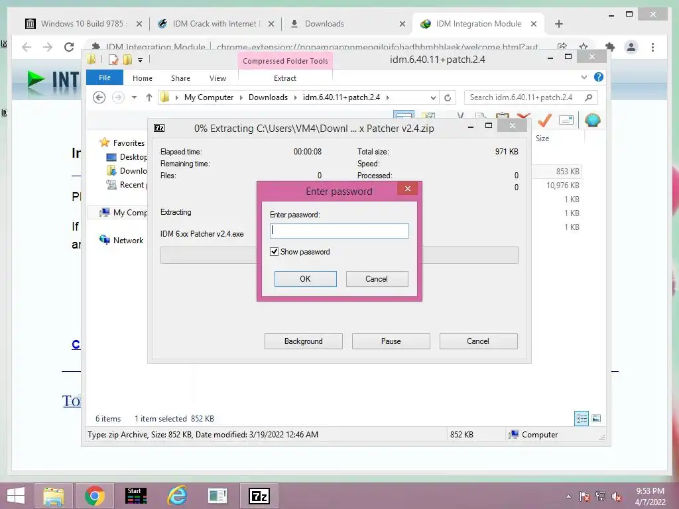Switch to details view in Explorer status bar
Image resolution: width=679 pixels, height=509 pixels.
[x=582, y=419]
